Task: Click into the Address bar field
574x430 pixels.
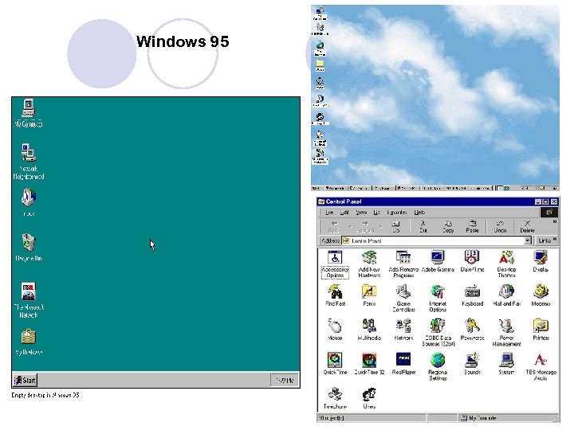Action: [436, 240]
